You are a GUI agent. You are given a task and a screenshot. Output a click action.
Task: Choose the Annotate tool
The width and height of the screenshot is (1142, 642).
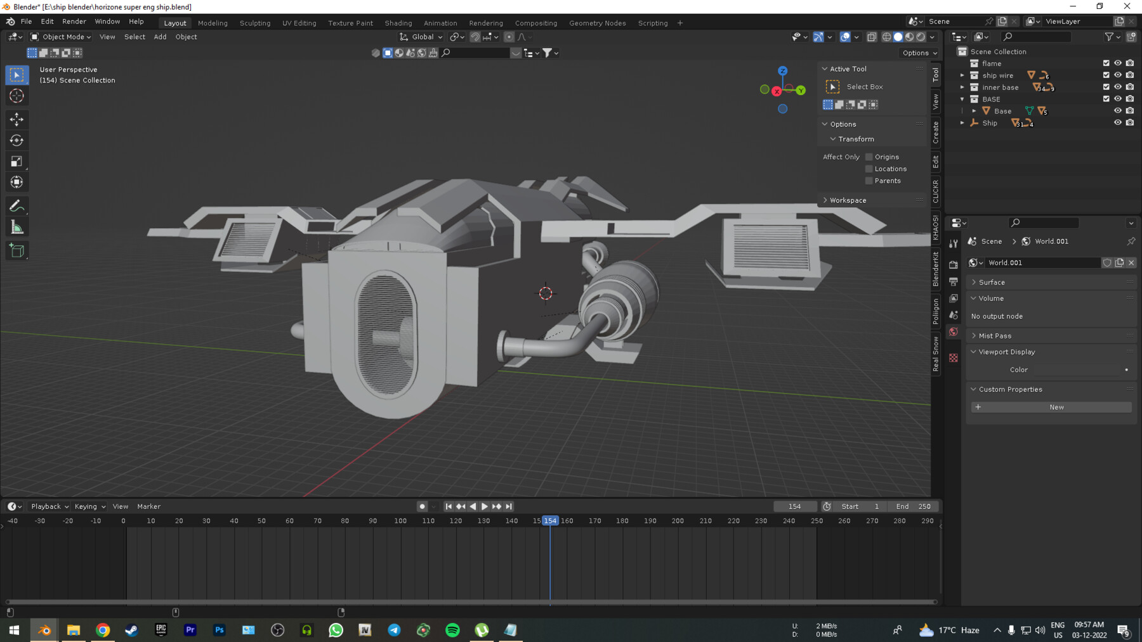pyautogui.click(x=16, y=205)
